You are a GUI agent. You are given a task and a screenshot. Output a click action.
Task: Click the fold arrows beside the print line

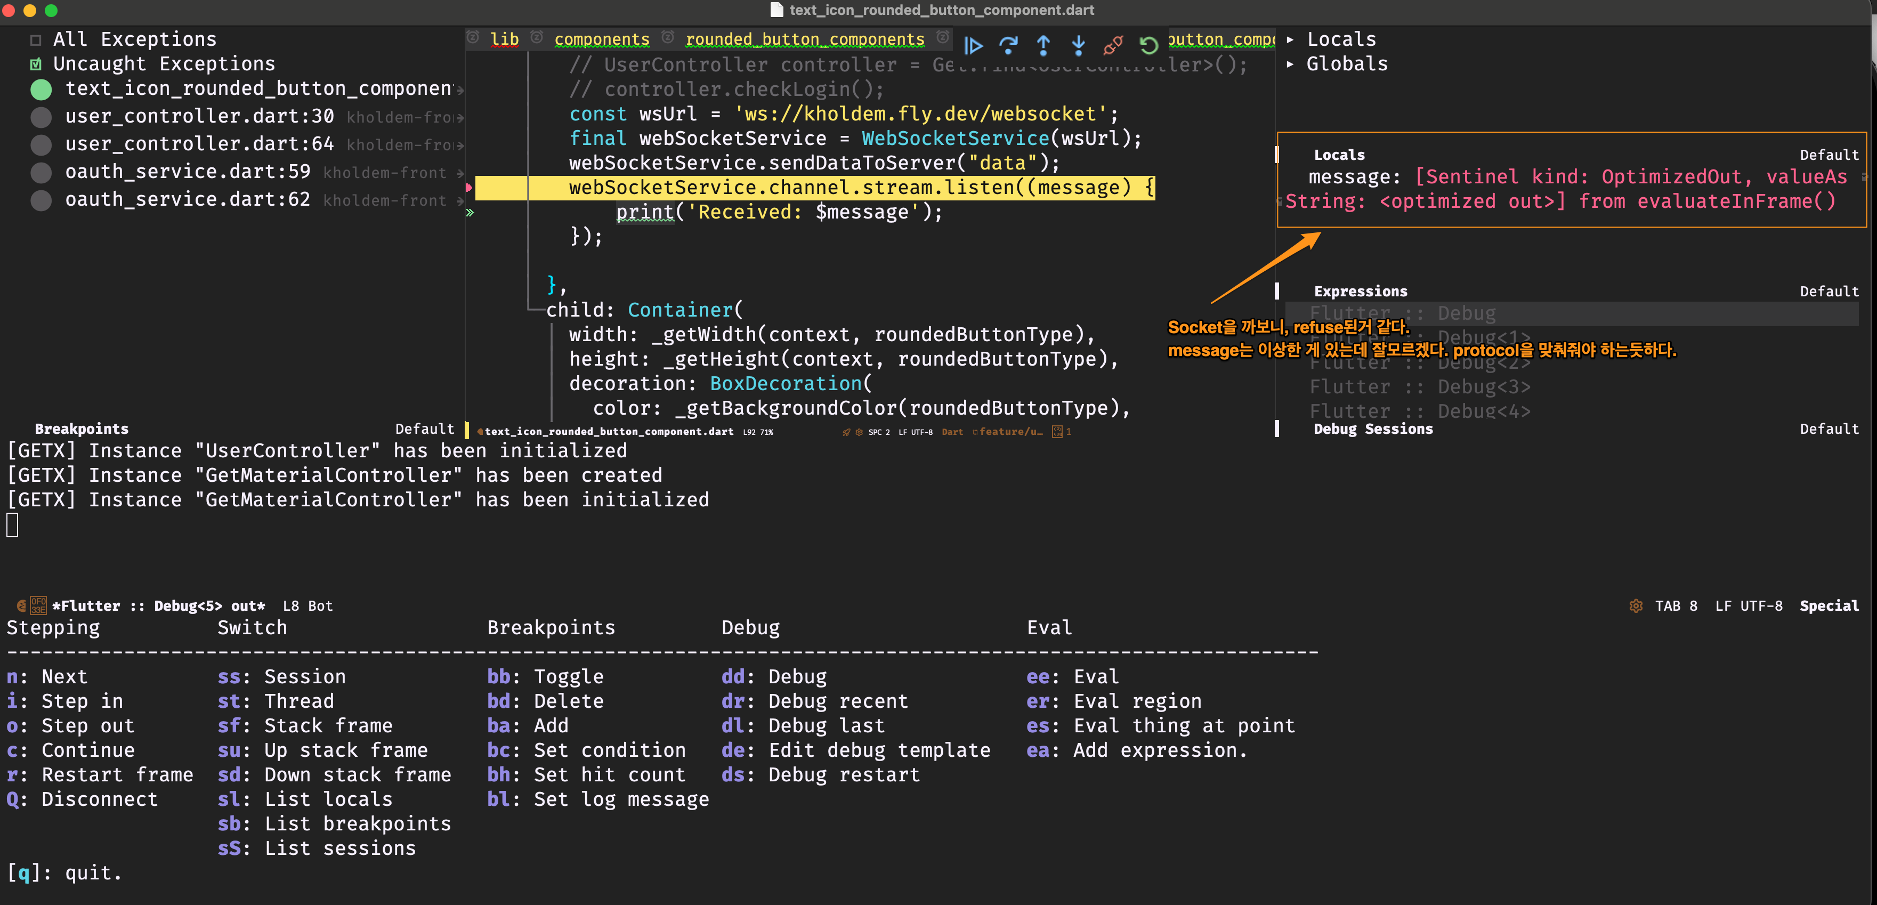[x=470, y=212]
